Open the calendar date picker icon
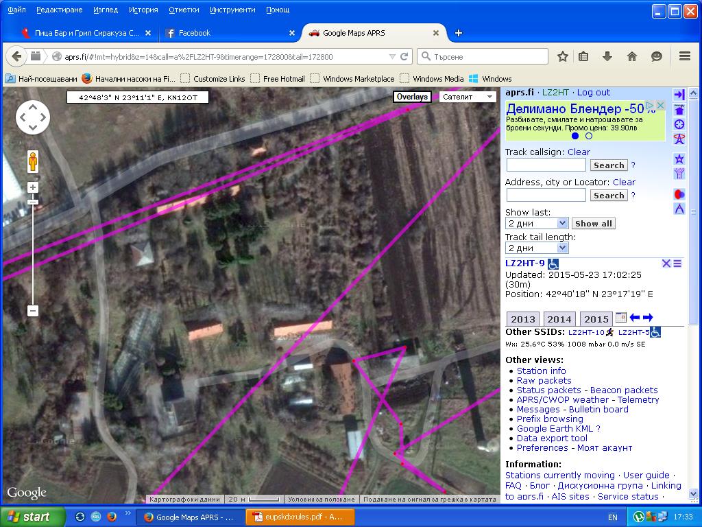 tap(620, 318)
